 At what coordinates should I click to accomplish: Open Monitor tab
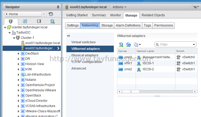(116, 15)
